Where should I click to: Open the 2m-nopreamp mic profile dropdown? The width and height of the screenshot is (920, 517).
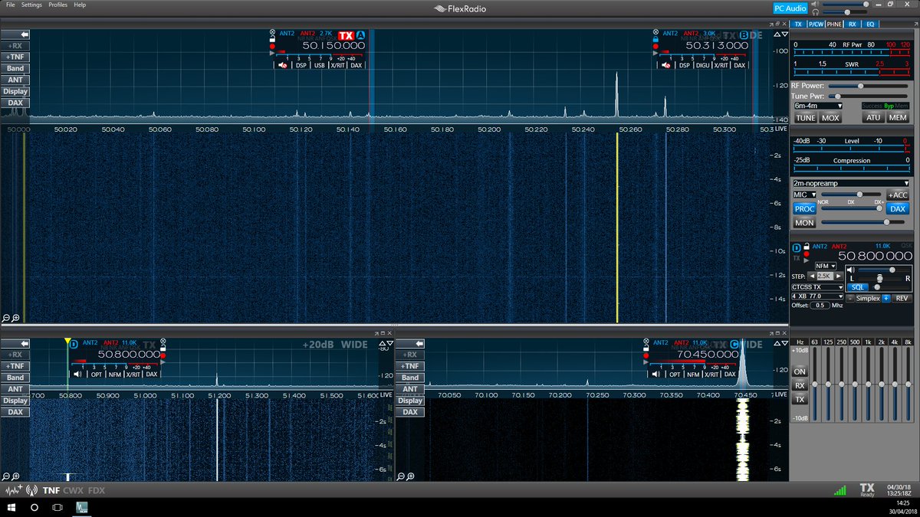(851, 183)
